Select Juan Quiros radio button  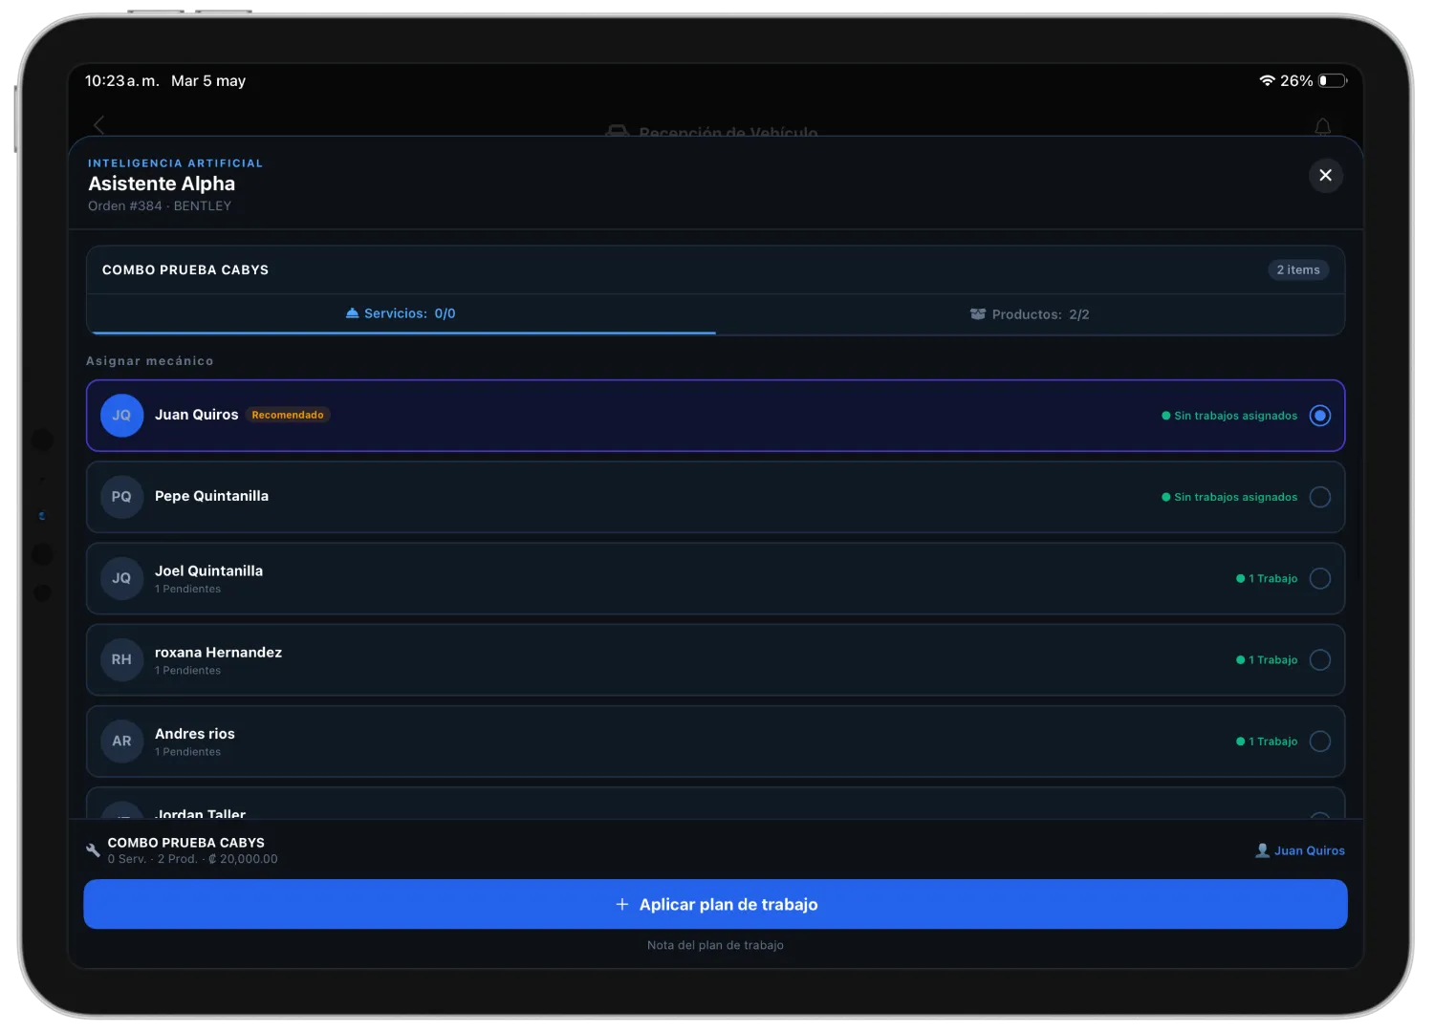point(1319,416)
